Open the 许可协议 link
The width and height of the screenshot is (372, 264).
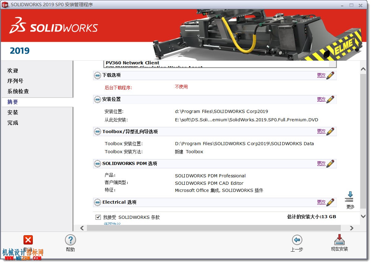click(x=112, y=223)
